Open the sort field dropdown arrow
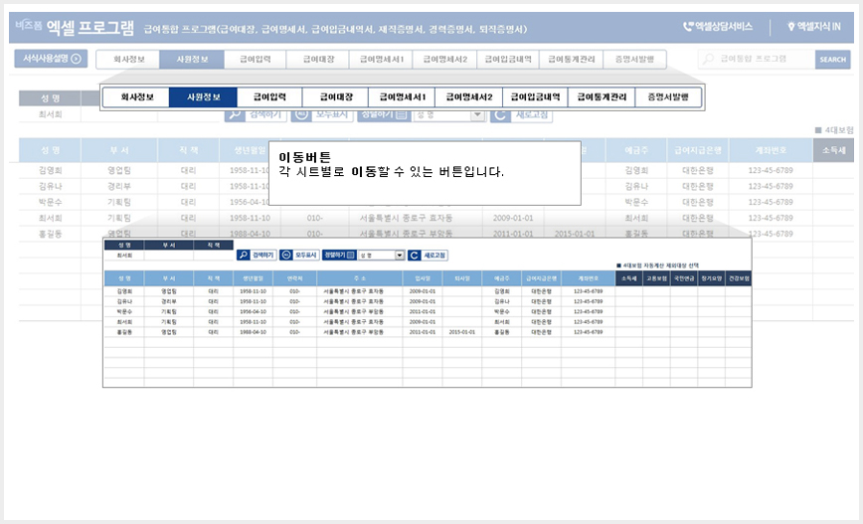Screen dimensions: 863x524 click(400, 256)
